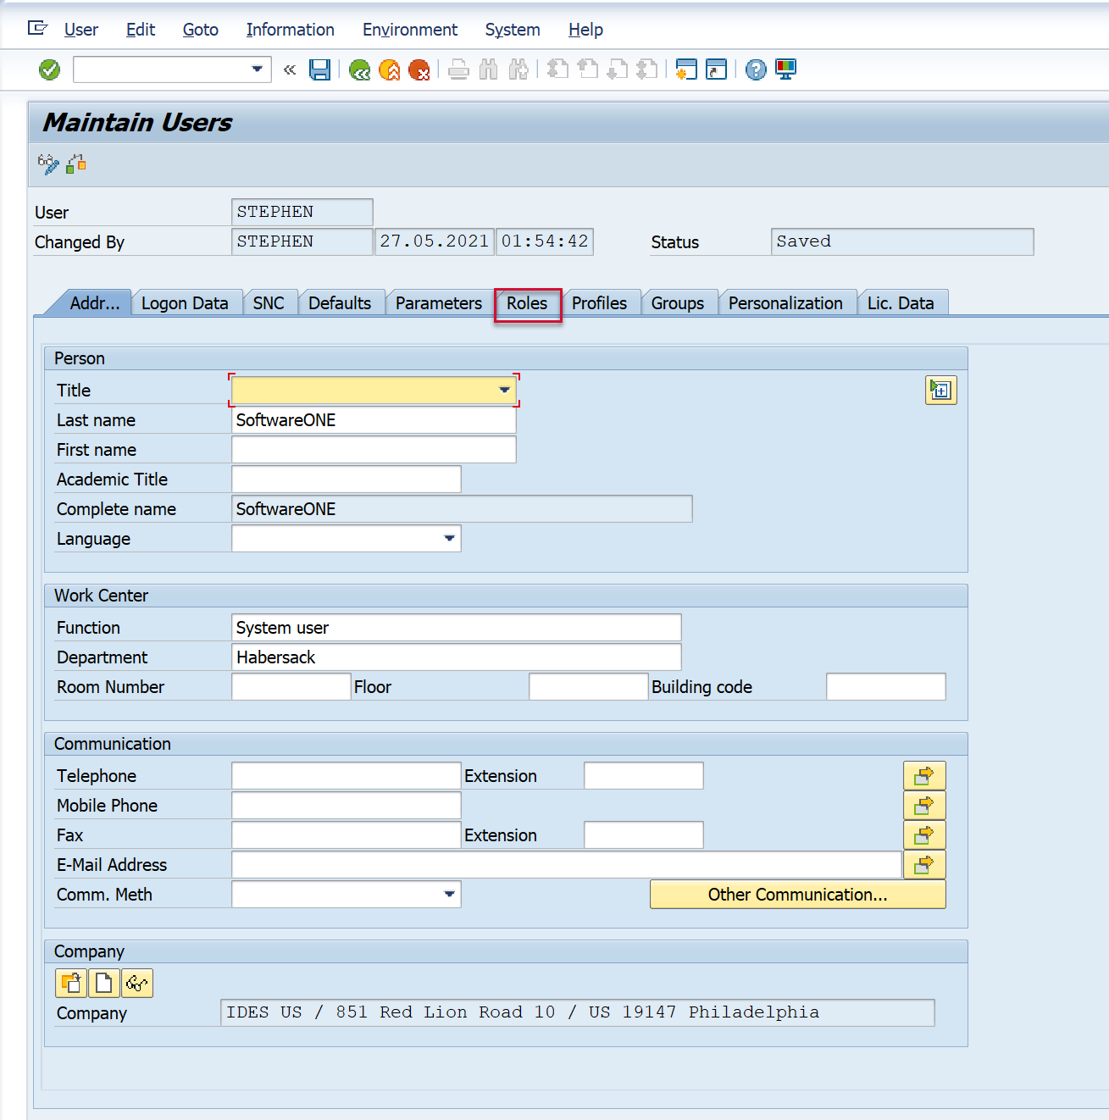1109x1120 pixels.
Task: Expand the command field dropdown in toolbar
Action: [x=257, y=69]
